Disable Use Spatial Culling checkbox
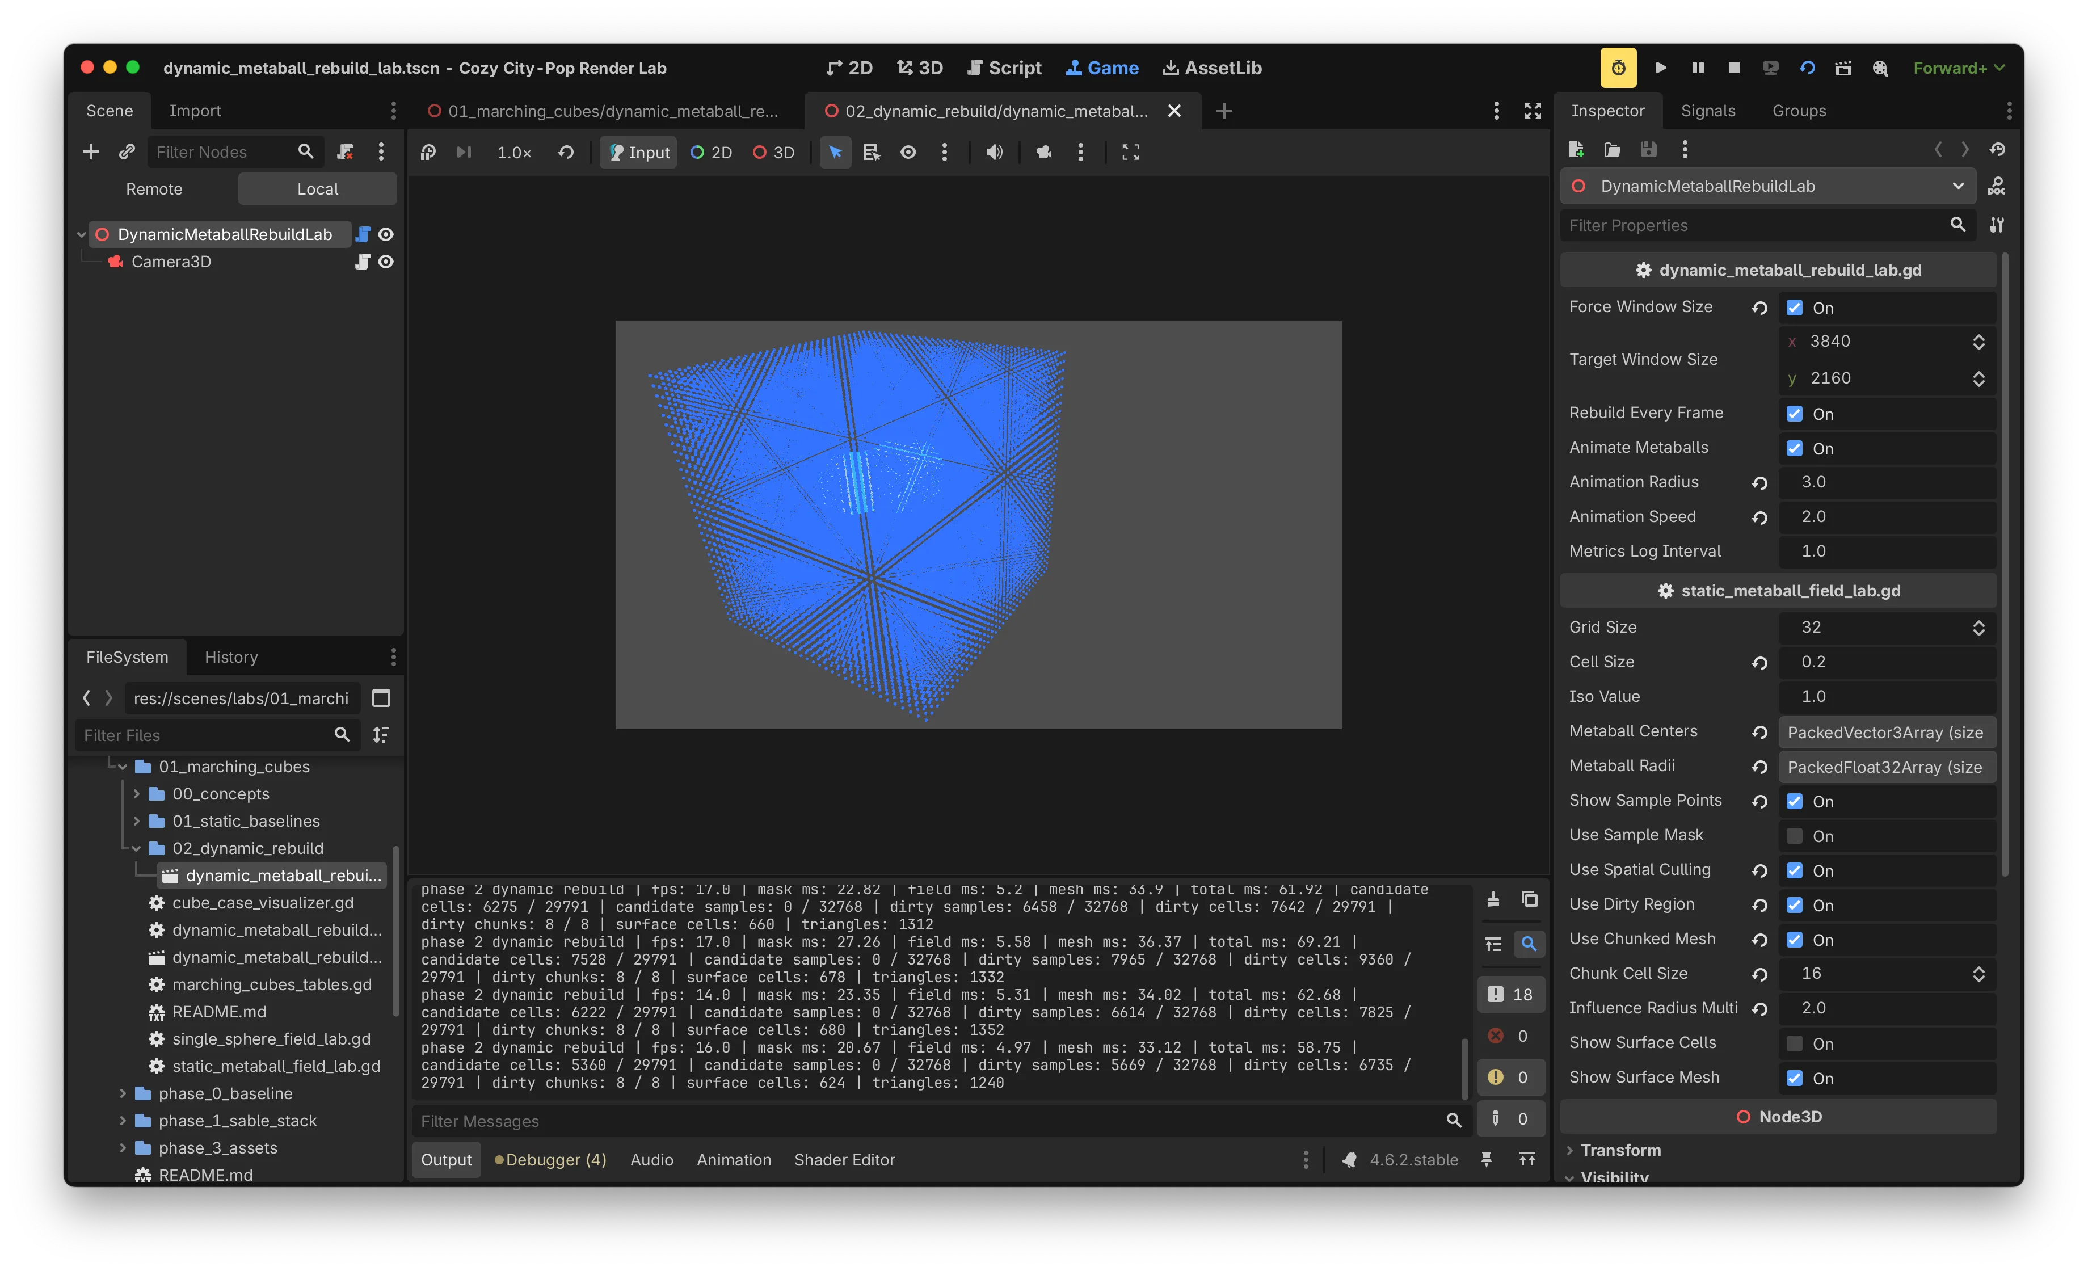 1794,870
